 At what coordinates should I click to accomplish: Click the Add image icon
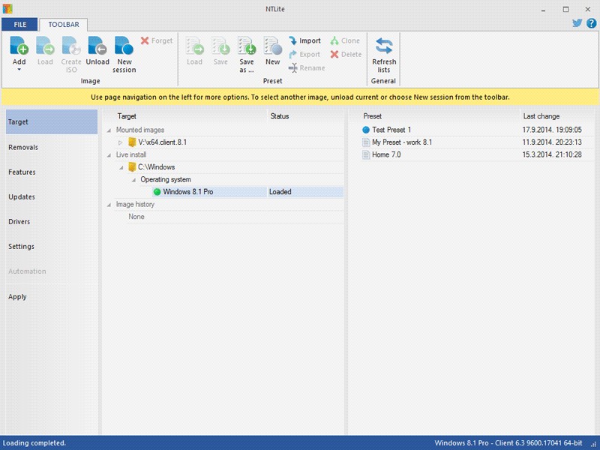[19, 47]
